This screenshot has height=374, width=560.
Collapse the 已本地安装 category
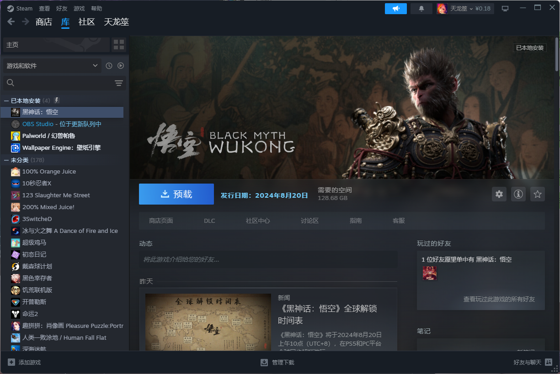point(6,100)
